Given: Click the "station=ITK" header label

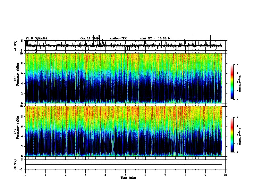Looking at the screenshot, I should click(118, 38).
